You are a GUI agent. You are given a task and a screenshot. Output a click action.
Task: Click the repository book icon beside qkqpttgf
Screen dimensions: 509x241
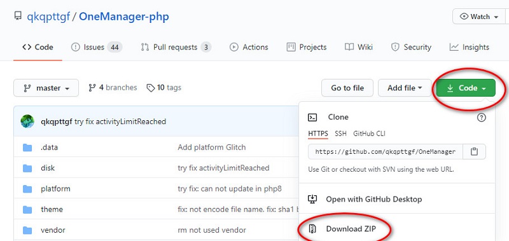[x=18, y=16]
